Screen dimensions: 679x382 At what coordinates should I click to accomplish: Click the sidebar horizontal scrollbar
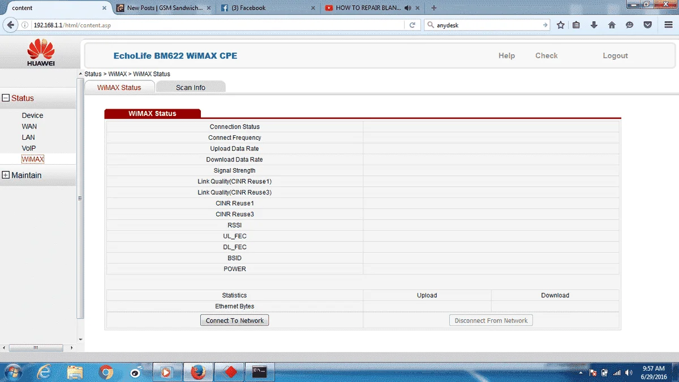coord(36,347)
